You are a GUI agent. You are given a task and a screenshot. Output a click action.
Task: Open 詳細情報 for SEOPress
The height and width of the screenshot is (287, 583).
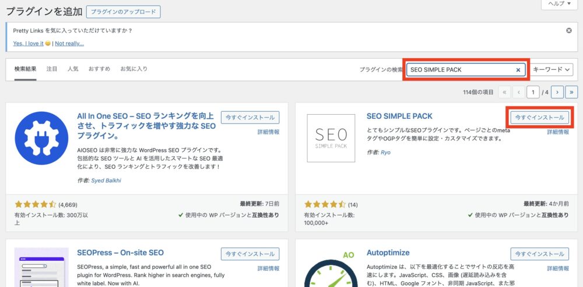(x=268, y=268)
